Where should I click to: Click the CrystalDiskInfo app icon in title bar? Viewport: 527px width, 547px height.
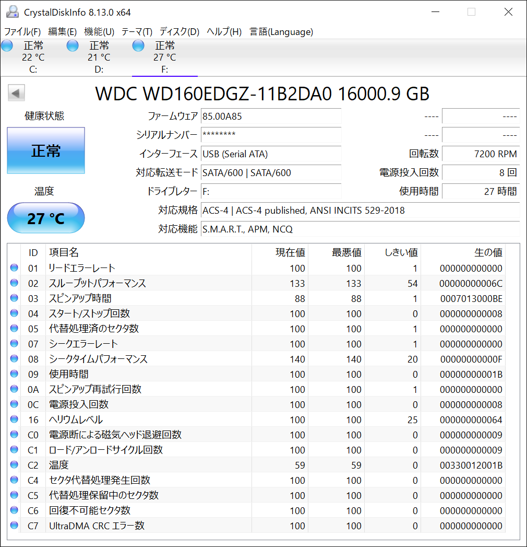coord(13,12)
